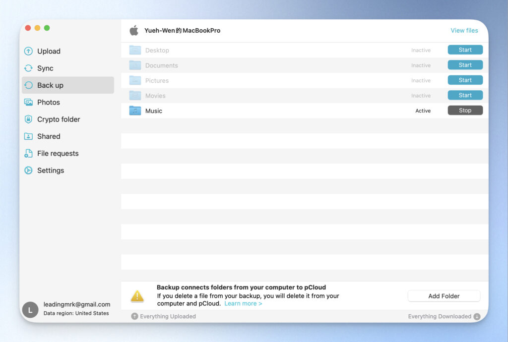
Task: Start backup for the Movies folder
Action: 465,95
